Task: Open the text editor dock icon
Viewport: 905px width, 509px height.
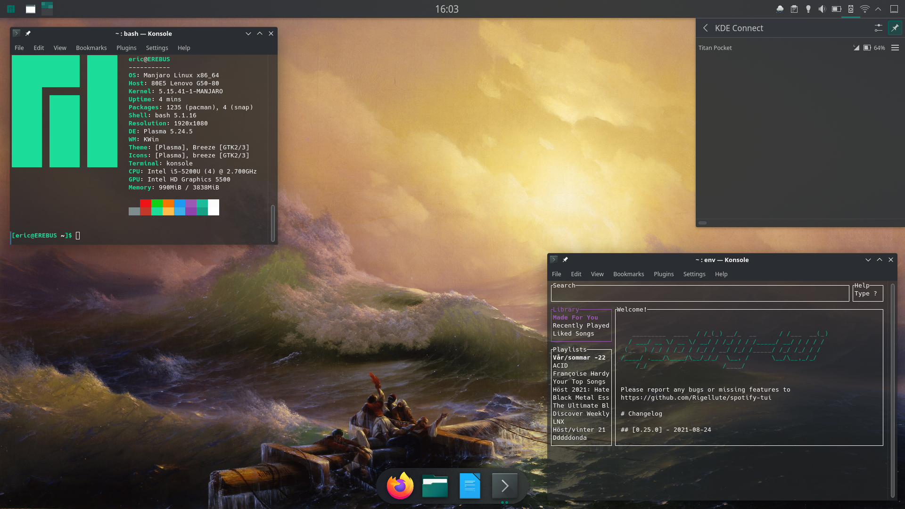Action: click(470, 486)
